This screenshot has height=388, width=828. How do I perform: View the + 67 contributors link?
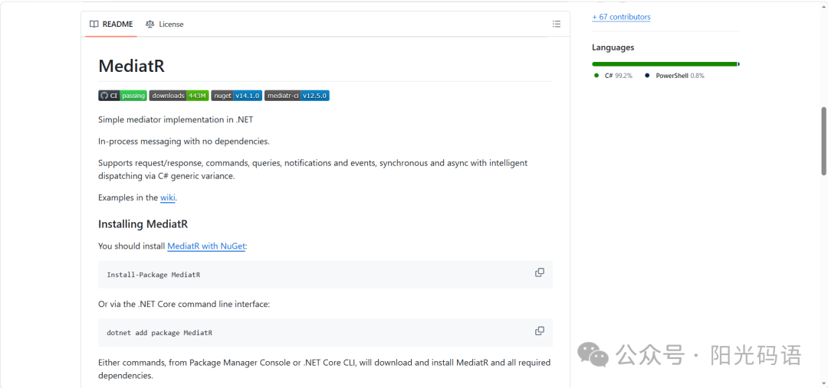pos(621,17)
